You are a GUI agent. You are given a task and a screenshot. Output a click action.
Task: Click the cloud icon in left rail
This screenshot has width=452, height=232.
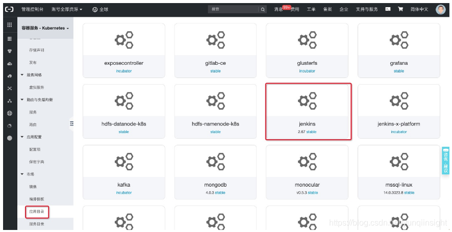pyautogui.click(x=10, y=64)
